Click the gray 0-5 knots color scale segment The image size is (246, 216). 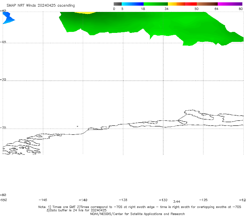click(x=118, y=4)
